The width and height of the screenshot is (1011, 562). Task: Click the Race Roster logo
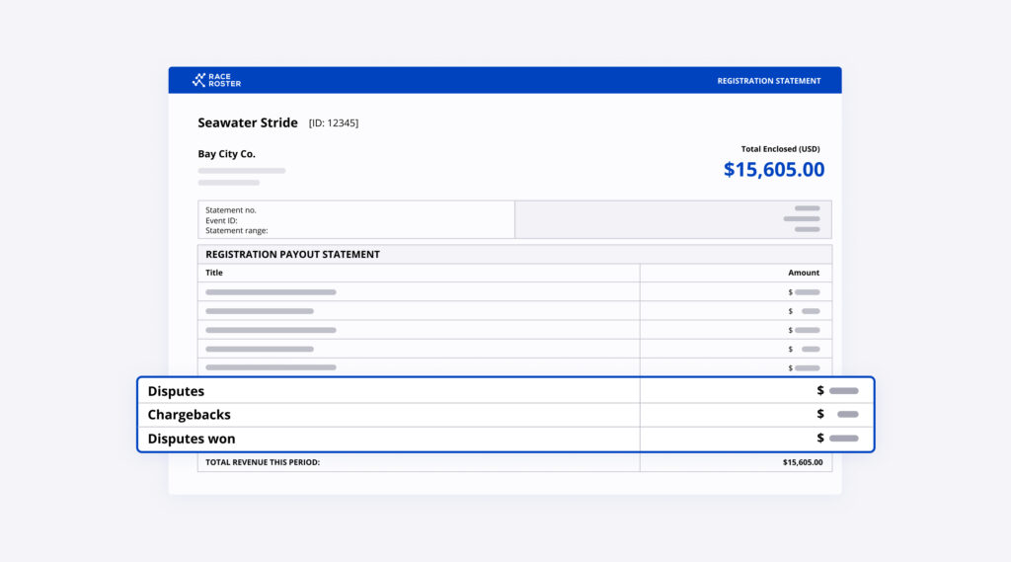[216, 81]
